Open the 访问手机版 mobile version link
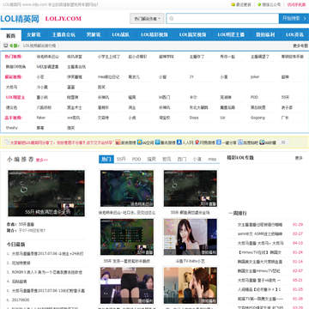Image resolution: width=309 pixels, height=309 pixels. (296, 4)
